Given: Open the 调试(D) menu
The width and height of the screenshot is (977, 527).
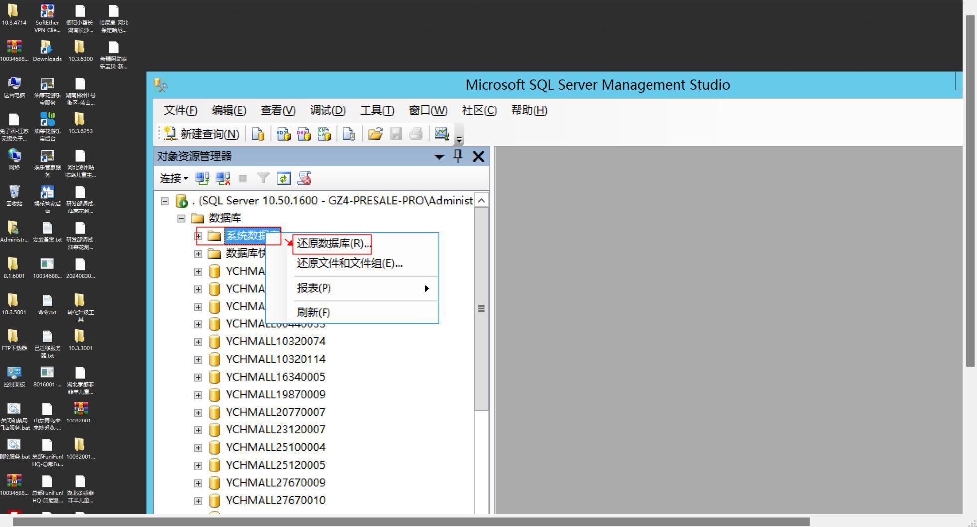Looking at the screenshot, I should pos(327,110).
